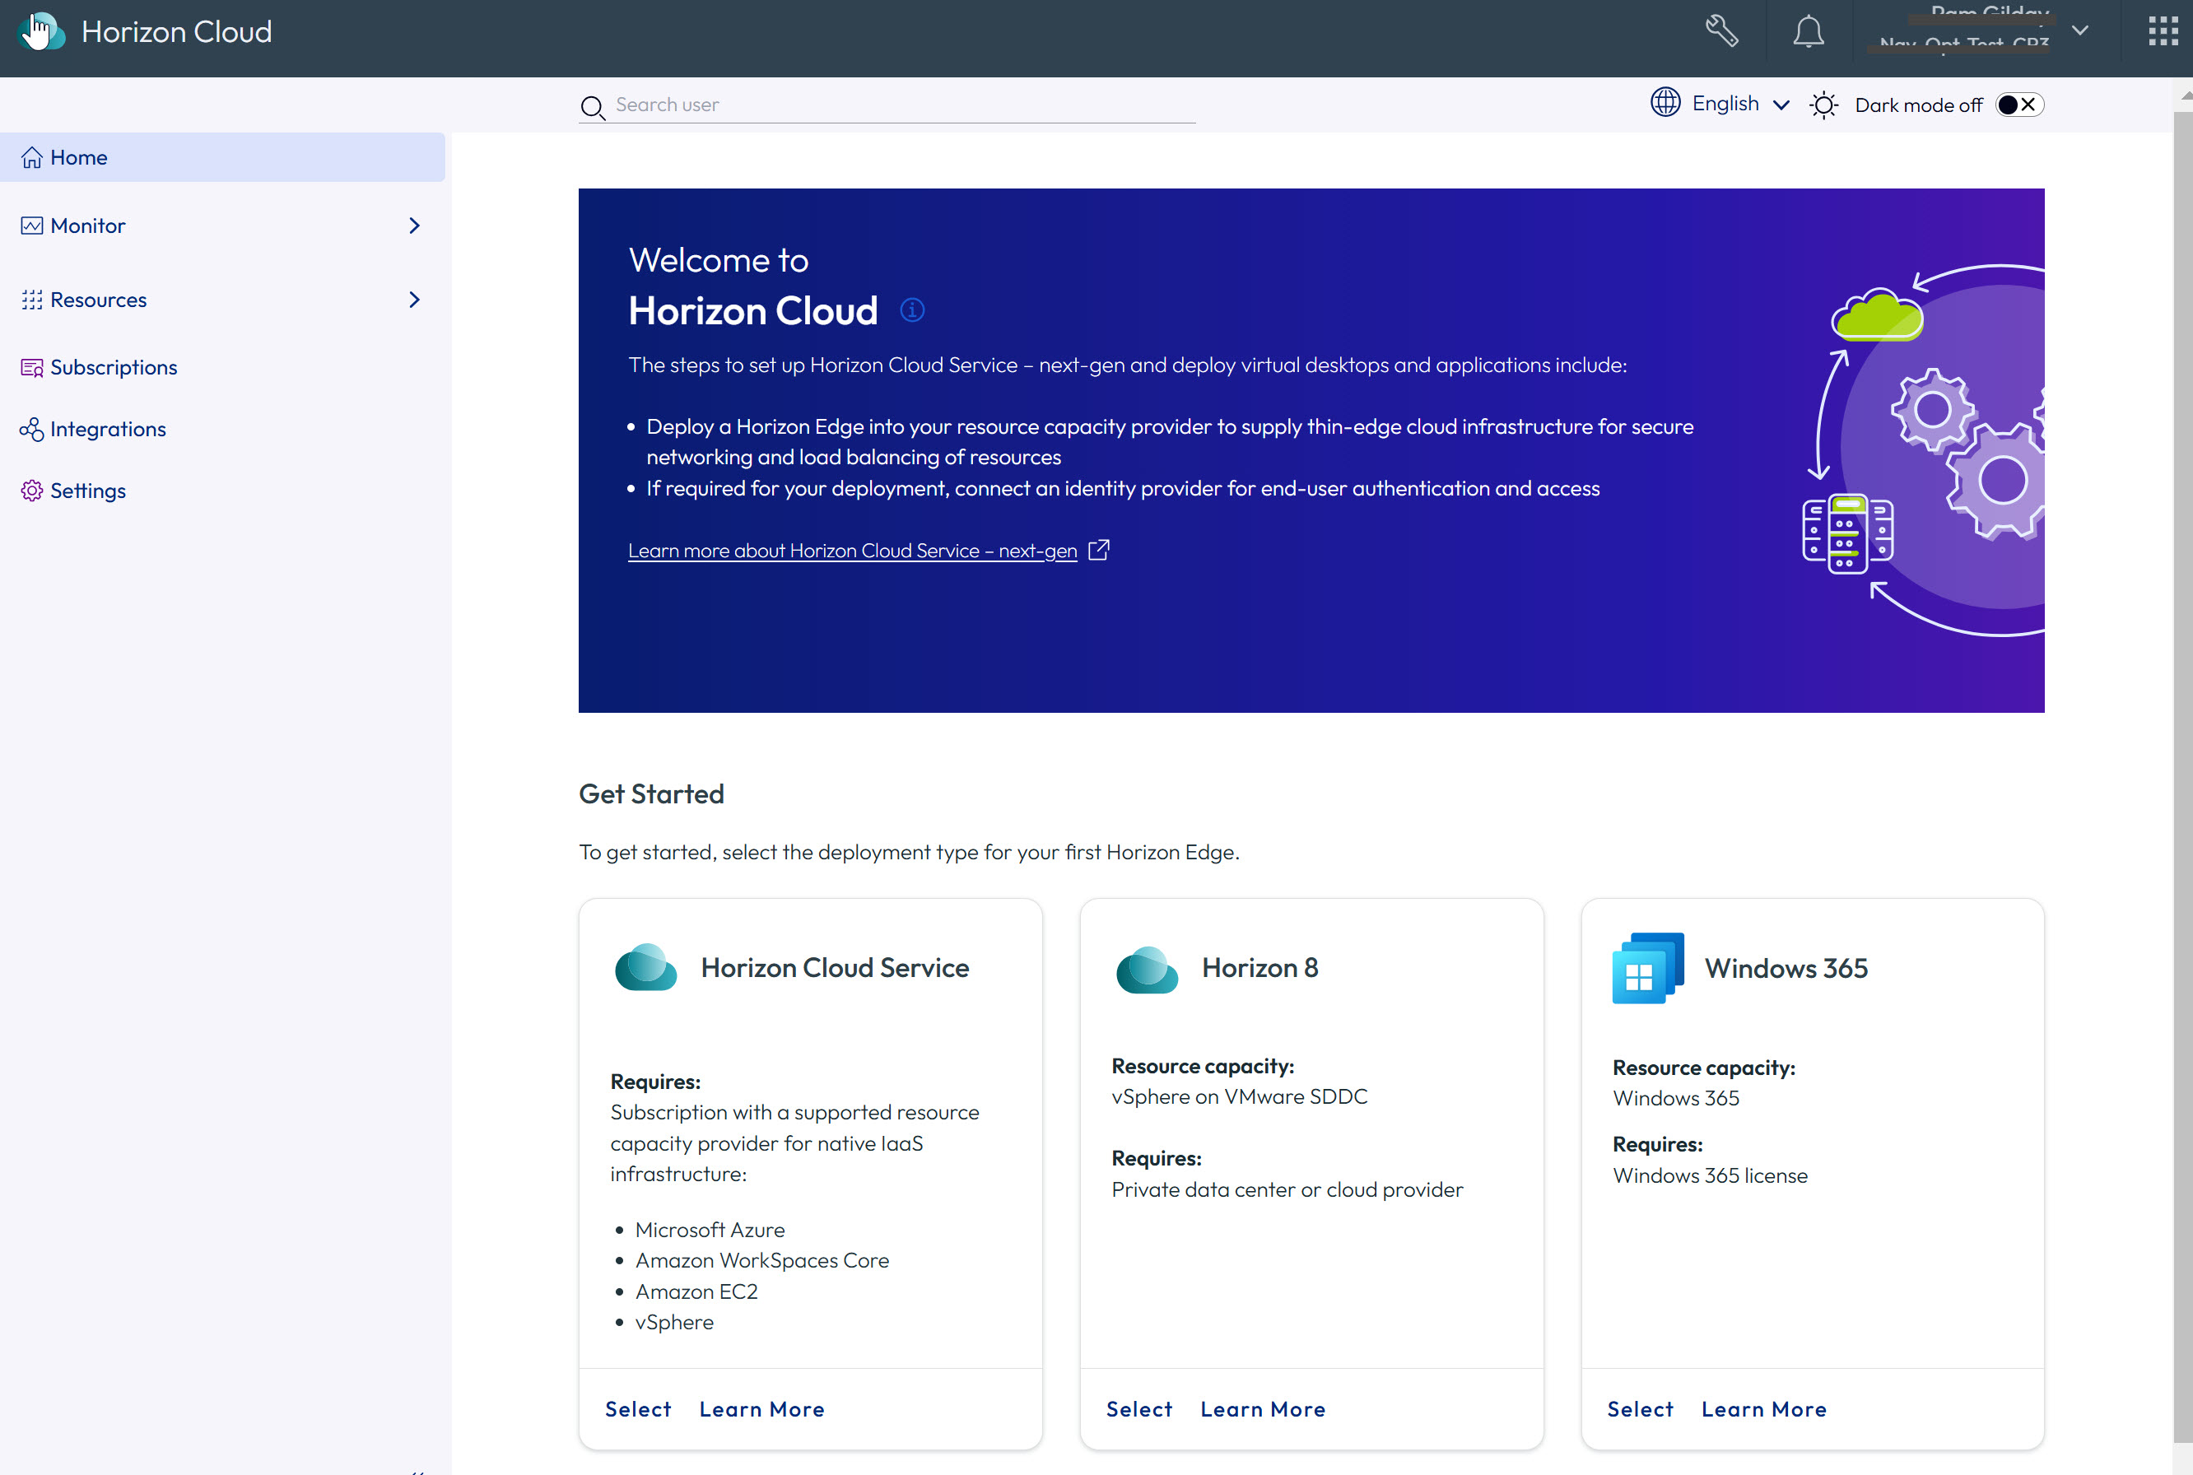This screenshot has width=2193, height=1475.
Task: Open the user account dropdown arrow
Action: (2080, 30)
